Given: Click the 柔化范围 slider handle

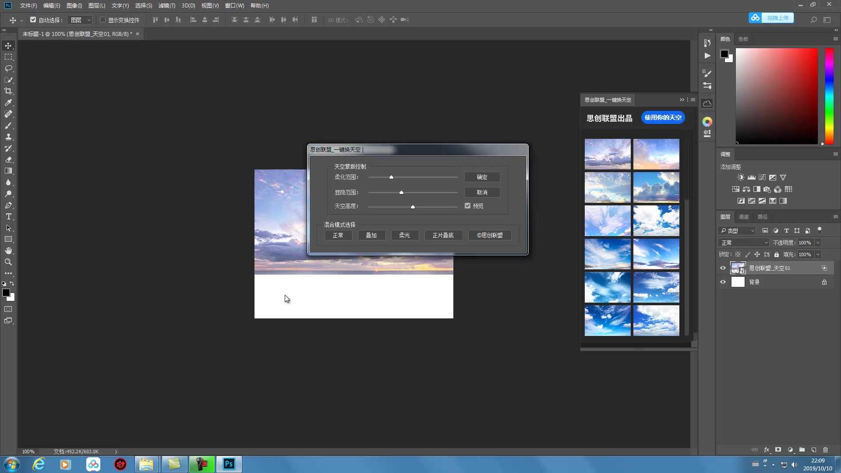Looking at the screenshot, I should coord(391,177).
